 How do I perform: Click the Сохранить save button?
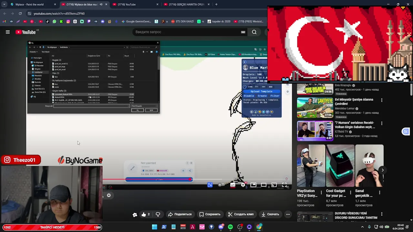[x=210, y=214]
